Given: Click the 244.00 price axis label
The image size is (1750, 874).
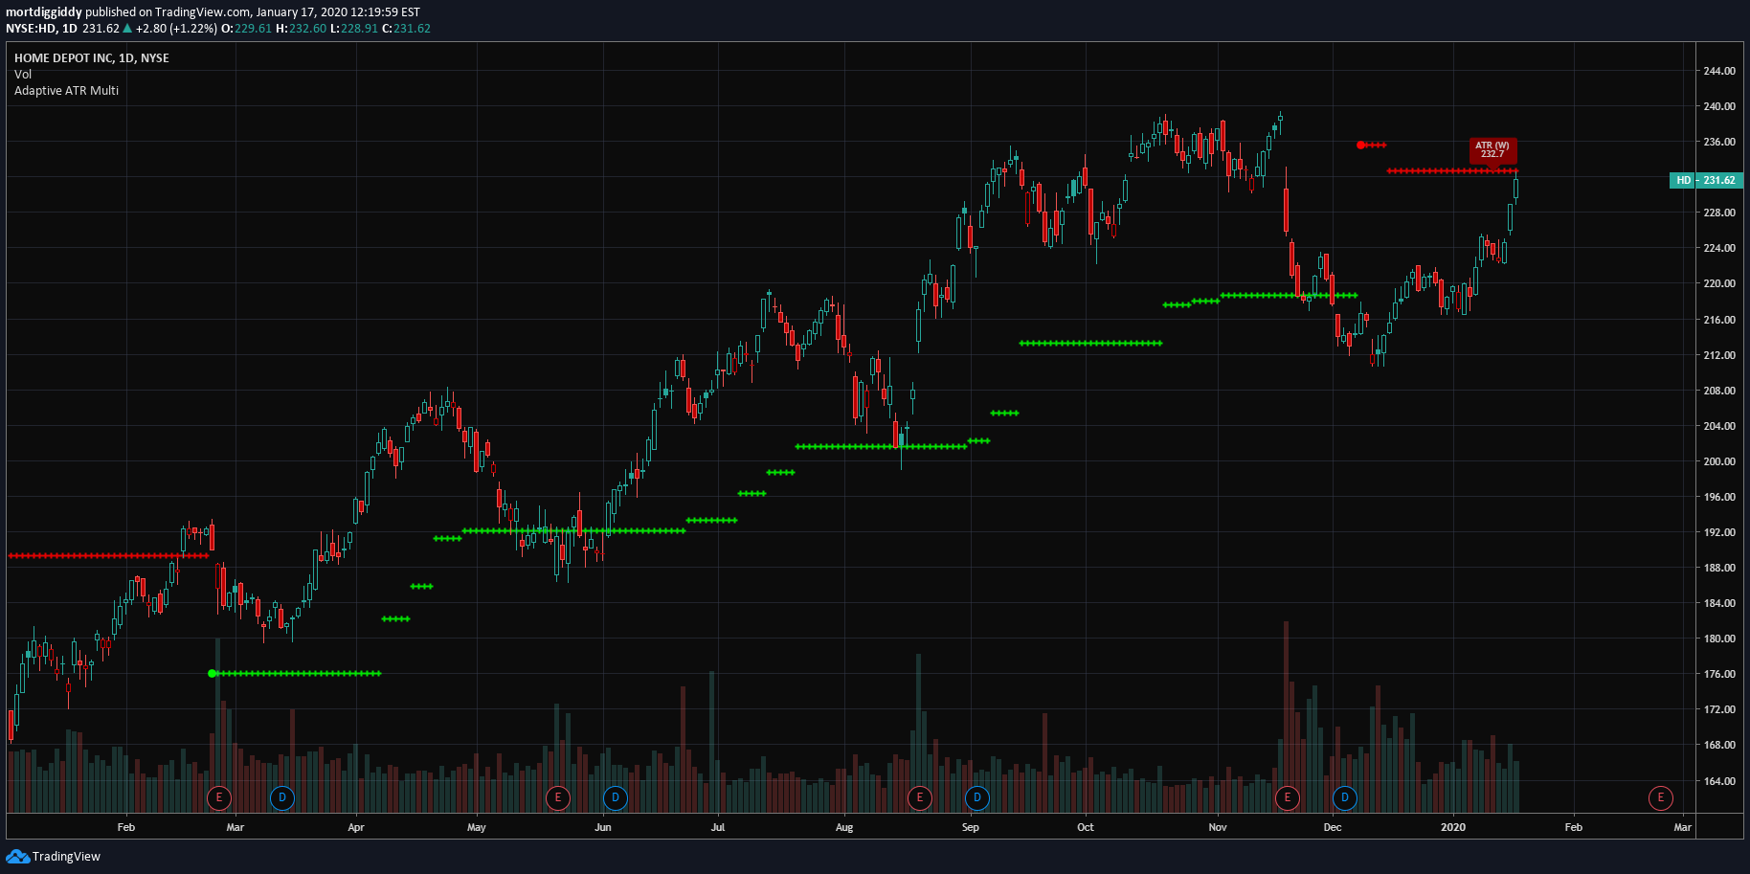Looking at the screenshot, I should [x=1719, y=71].
